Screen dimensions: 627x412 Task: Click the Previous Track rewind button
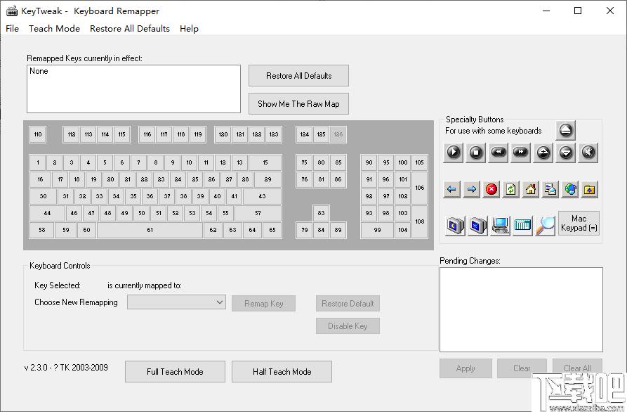coord(499,153)
